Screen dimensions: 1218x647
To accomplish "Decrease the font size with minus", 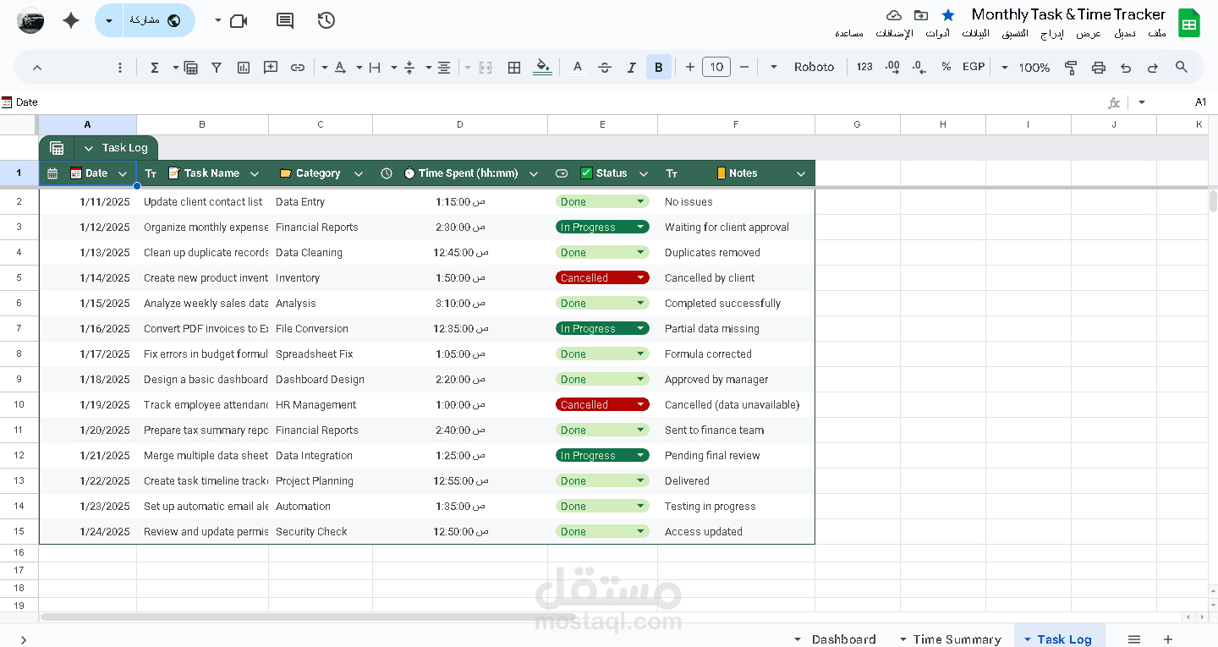I will point(744,67).
